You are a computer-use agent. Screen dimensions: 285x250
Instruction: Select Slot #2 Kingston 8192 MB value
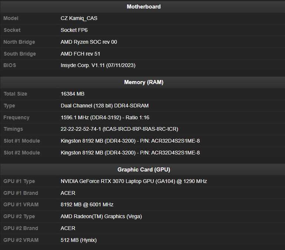[x=130, y=153]
